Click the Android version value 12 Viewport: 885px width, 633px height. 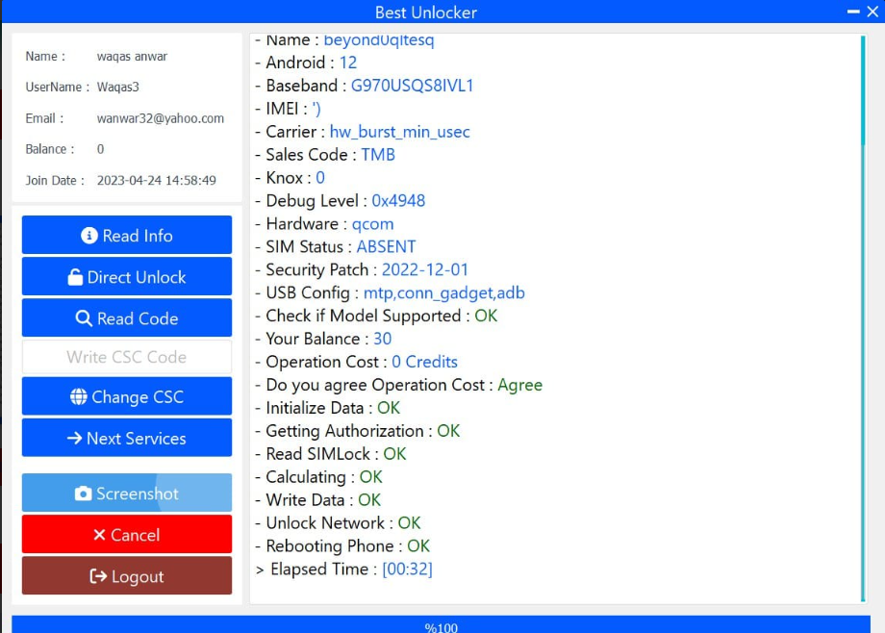348,63
